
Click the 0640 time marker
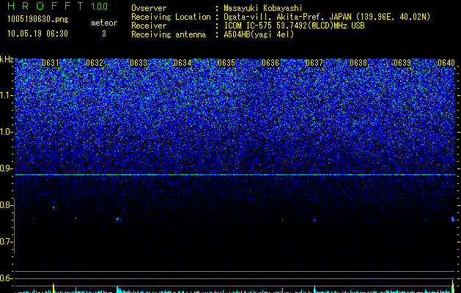point(446,63)
